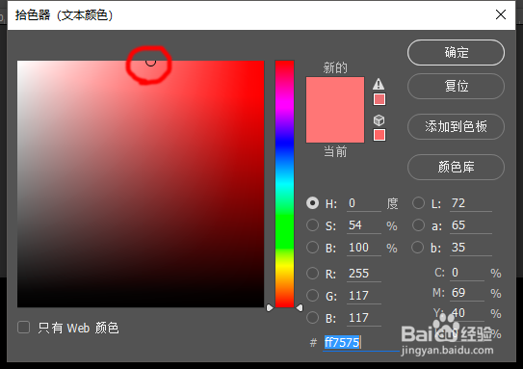
Task: Open the 颜色库 color libraries
Action: point(456,167)
